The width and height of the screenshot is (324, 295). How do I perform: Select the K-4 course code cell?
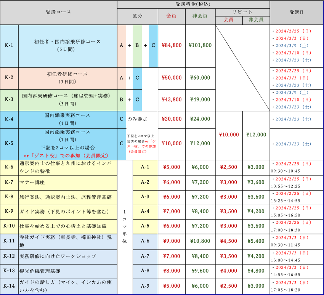tap(9, 119)
